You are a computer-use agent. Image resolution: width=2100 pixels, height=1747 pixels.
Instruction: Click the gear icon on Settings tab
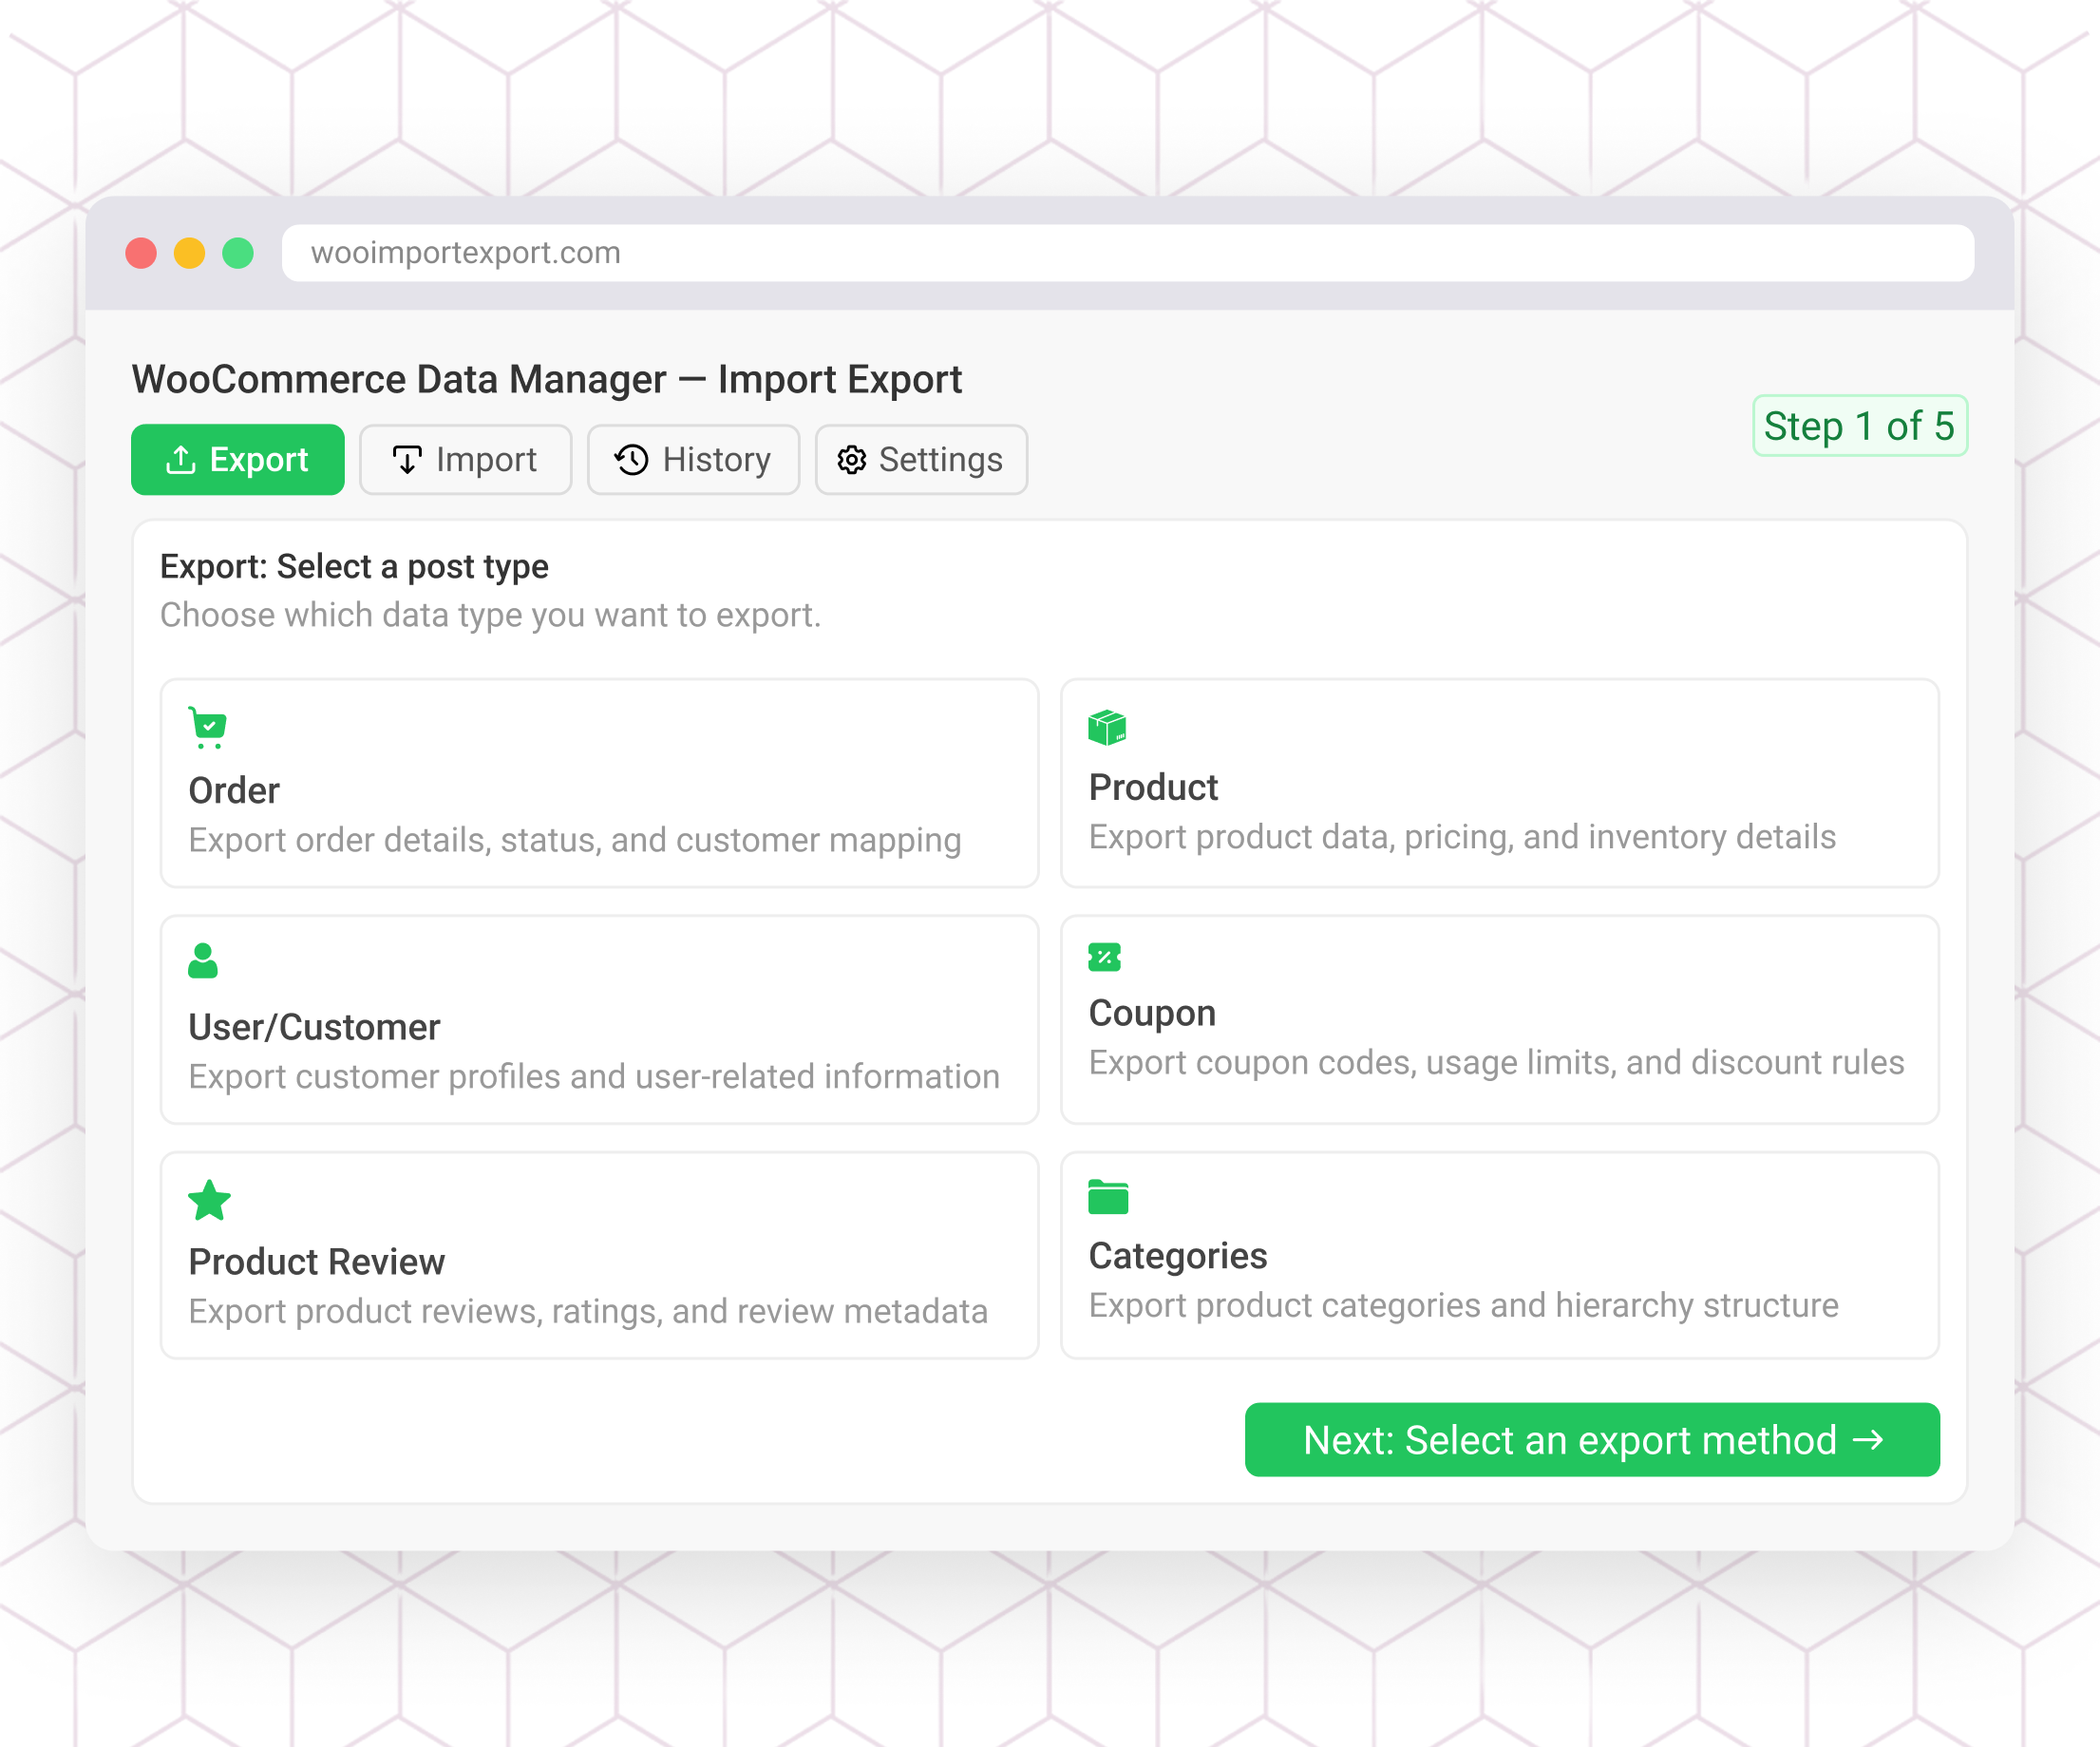852,460
